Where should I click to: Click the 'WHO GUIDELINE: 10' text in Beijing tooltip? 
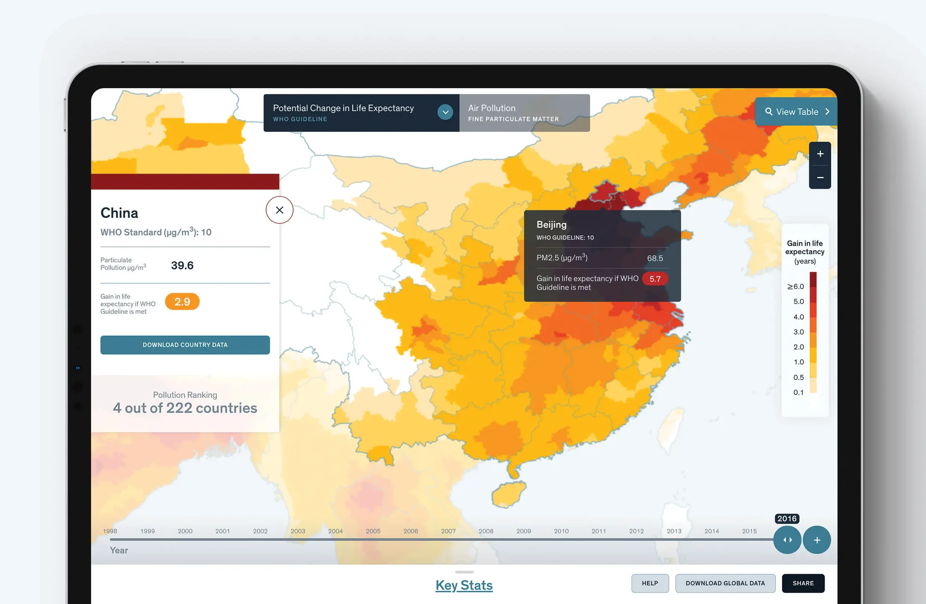pyautogui.click(x=565, y=238)
